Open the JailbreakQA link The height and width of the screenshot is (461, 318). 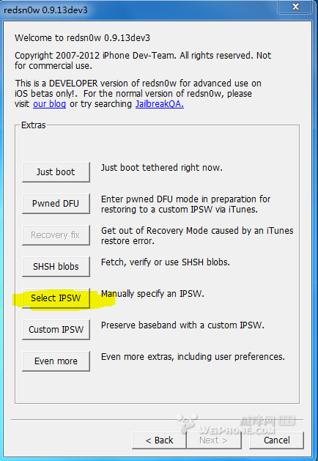tap(160, 104)
